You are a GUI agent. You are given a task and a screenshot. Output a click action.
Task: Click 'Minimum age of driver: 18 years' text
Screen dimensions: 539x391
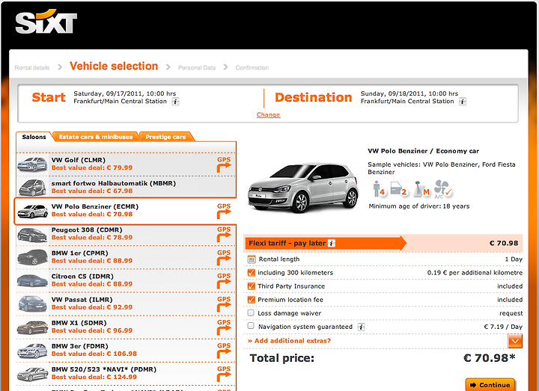(418, 206)
